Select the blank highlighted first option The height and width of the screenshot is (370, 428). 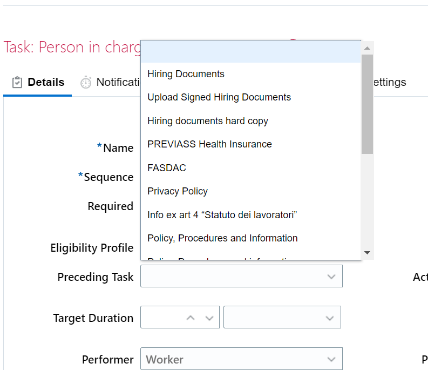[x=250, y=52]
